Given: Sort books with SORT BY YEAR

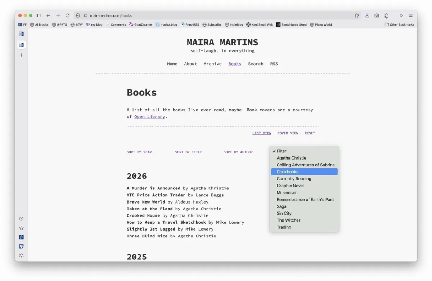Looking at the screenshot, I should 139,152.
